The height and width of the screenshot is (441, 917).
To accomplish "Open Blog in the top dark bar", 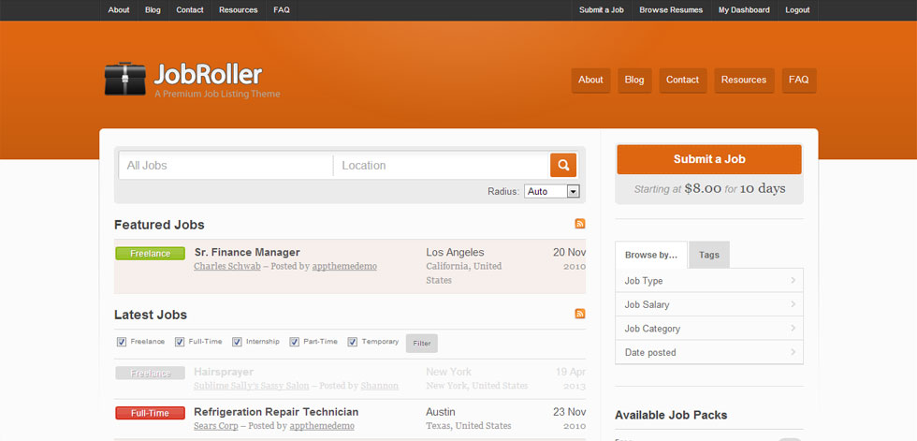I will [x=153, y=10].
